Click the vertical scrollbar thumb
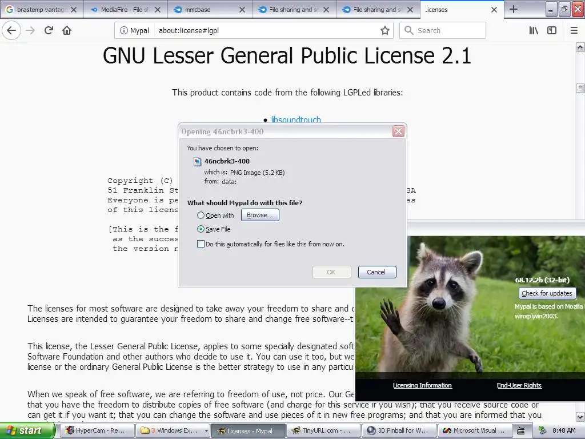The width and height of the screenshot is (585, 439). point(580,88)
